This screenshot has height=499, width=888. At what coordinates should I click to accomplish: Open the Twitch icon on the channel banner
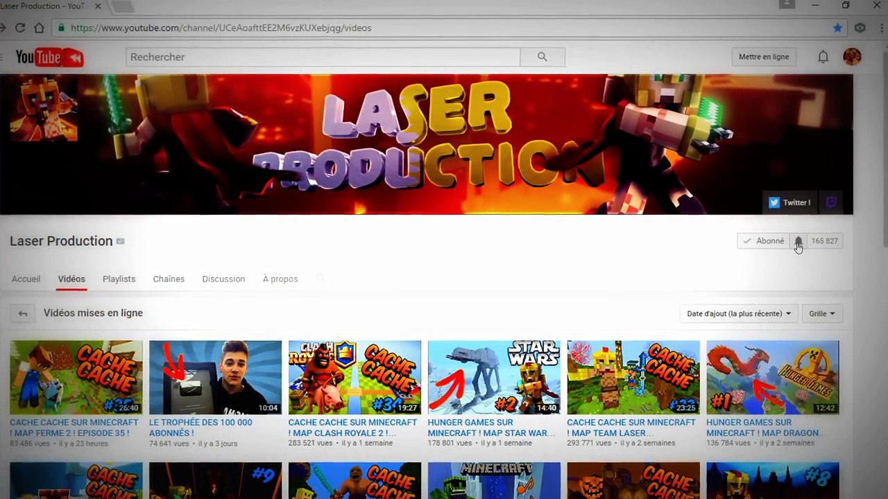(831, 202)
